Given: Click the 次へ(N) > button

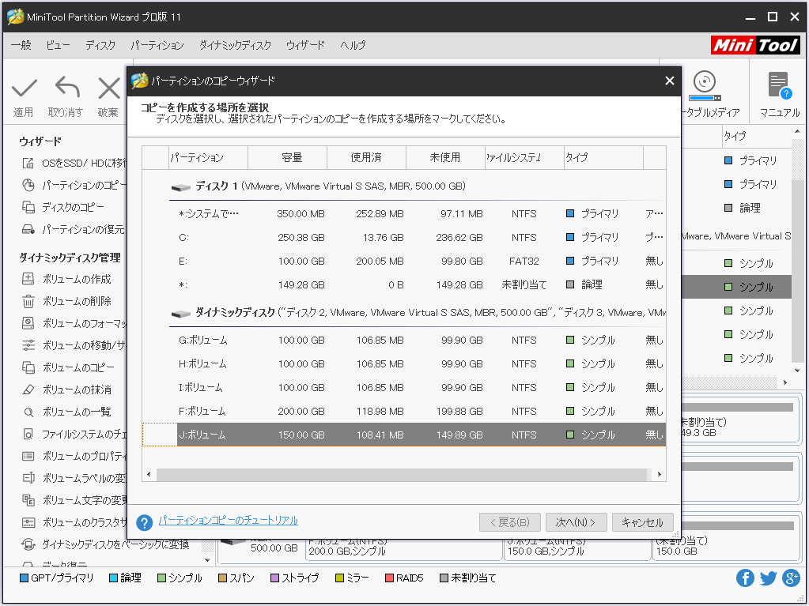Looking at the screenshot, I should (576, 522).
